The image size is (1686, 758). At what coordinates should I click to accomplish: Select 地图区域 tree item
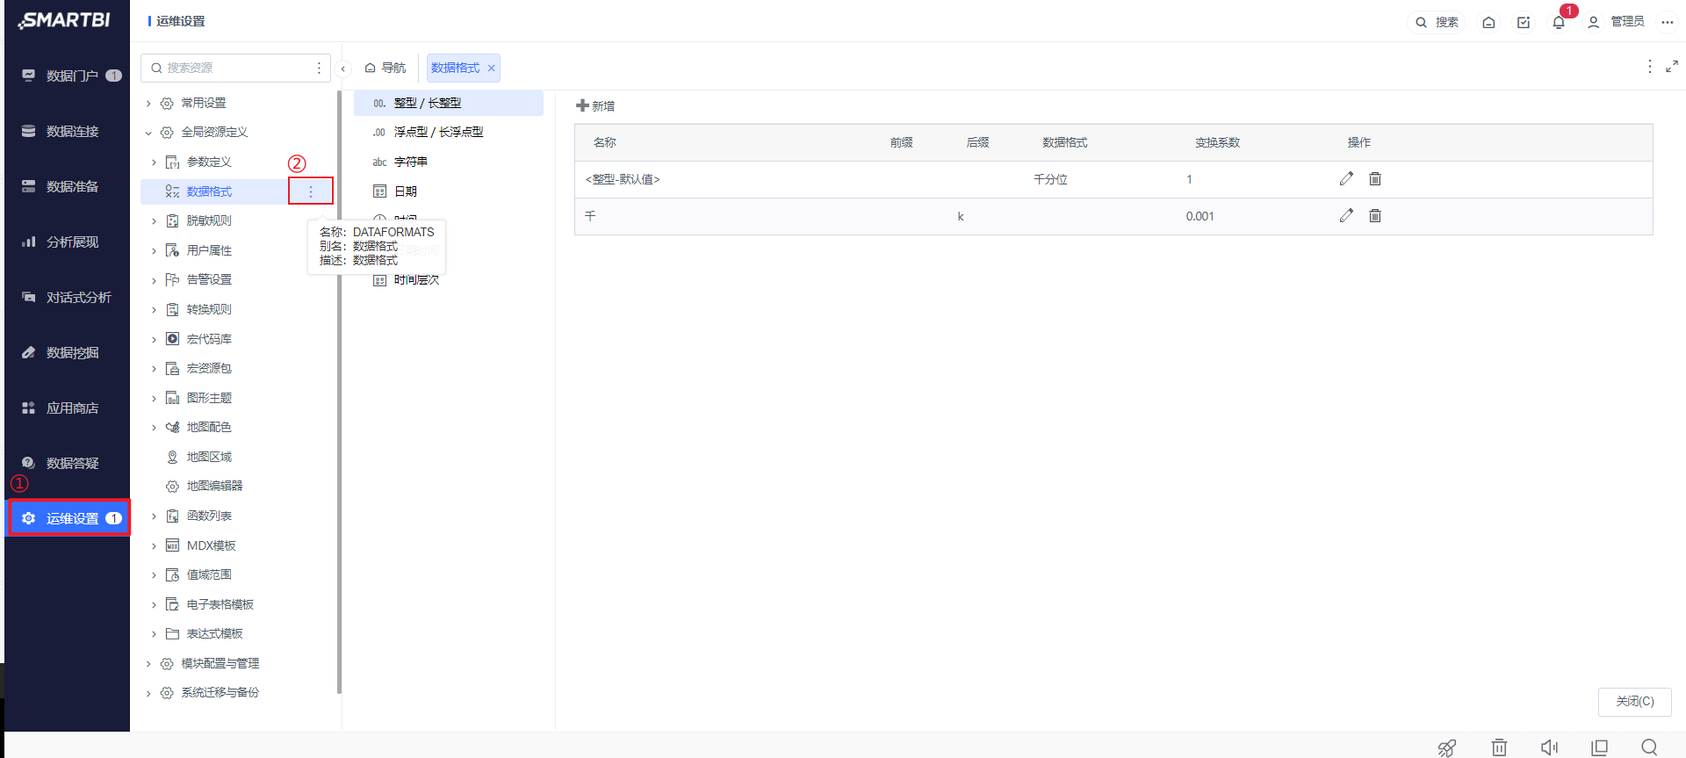209,457
